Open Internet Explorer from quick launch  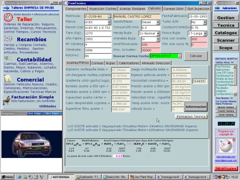(x=20, y=177)
